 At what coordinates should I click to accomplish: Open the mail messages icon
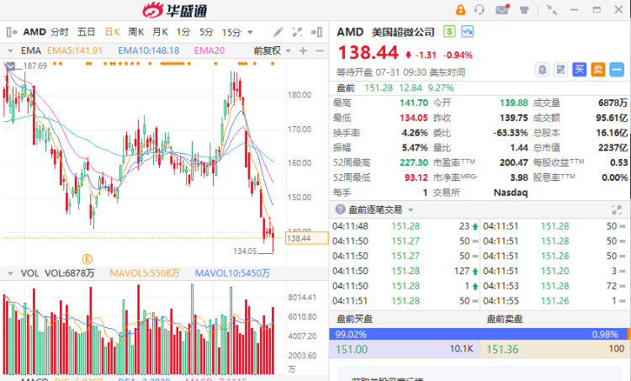tap(502, 10)
